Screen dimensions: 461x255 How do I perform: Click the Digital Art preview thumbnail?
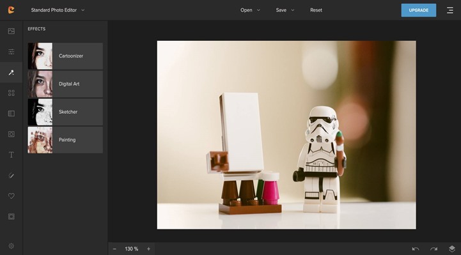pos(40,84)
